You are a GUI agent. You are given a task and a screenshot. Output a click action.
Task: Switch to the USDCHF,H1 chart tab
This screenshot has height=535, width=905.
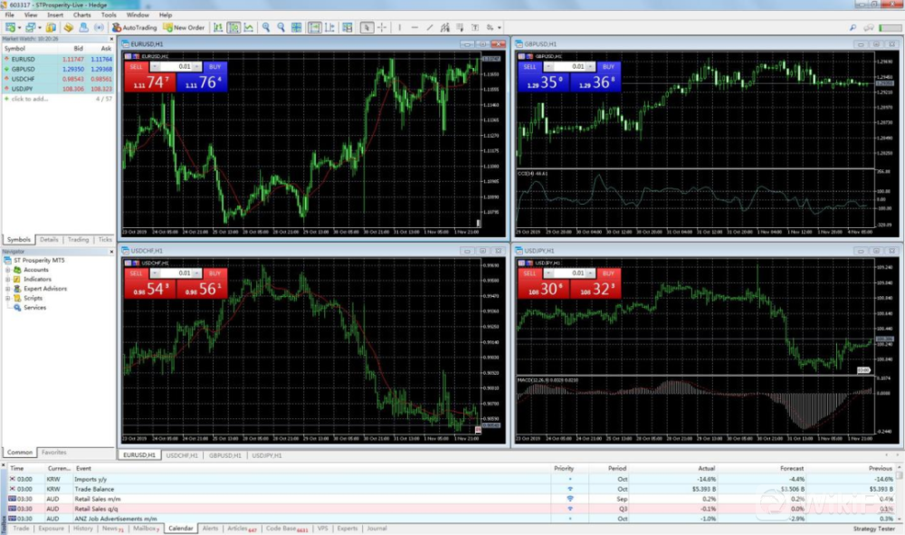tap(182, 455)
